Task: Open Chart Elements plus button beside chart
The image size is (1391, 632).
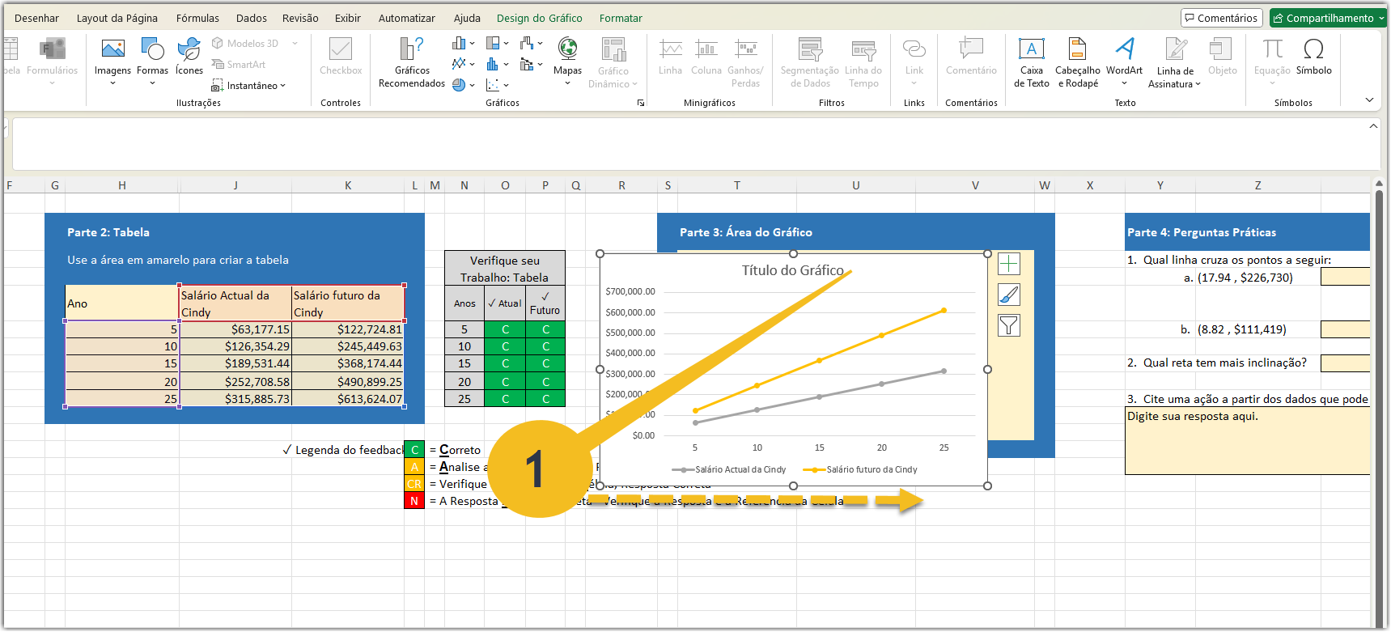Action: click(1009, 264)
